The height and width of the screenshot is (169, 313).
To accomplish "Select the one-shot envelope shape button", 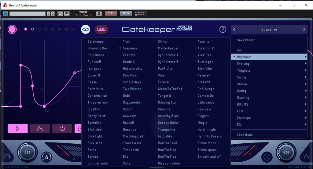I will (x=40, y=128).
